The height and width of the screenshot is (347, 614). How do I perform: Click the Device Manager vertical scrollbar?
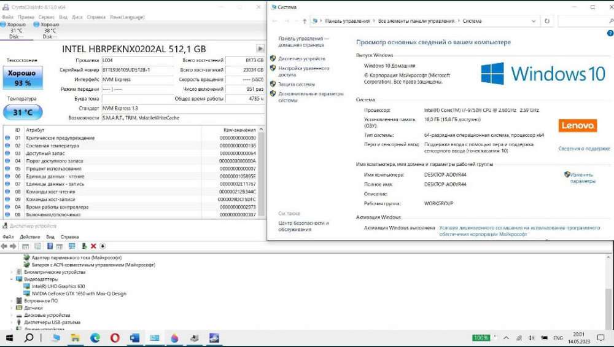point(608,292)
